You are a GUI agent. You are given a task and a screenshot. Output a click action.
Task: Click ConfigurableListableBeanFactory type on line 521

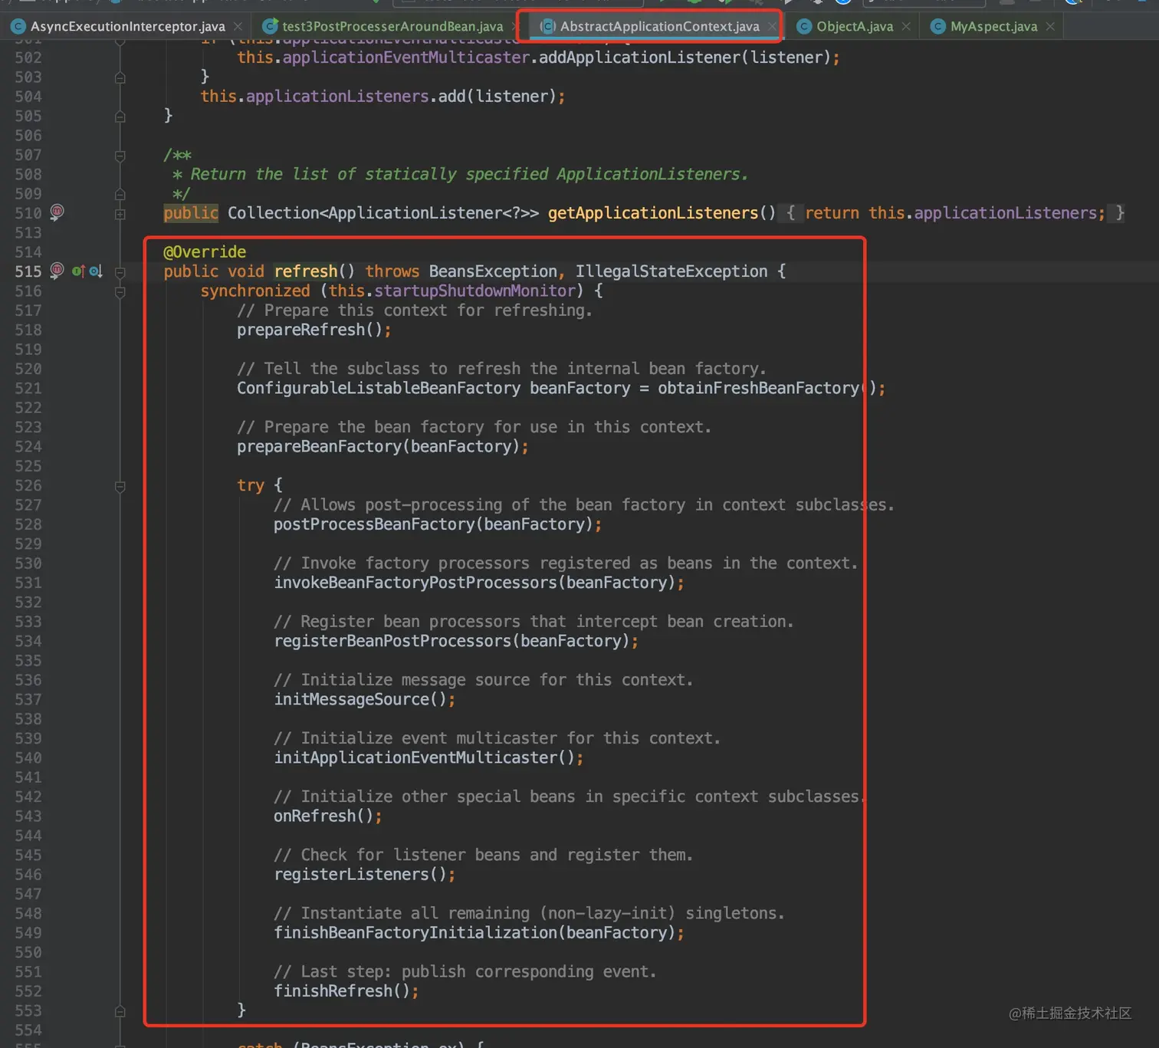379,388
